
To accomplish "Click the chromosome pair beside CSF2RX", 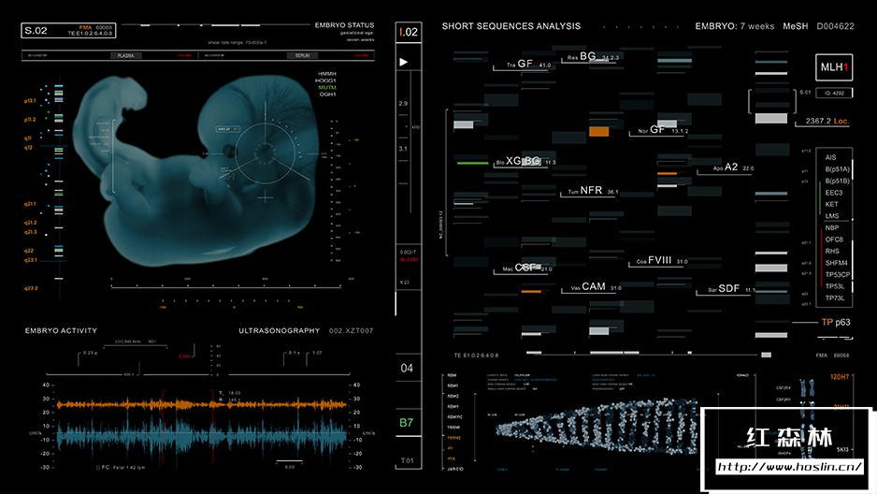I will click(807, 387).
